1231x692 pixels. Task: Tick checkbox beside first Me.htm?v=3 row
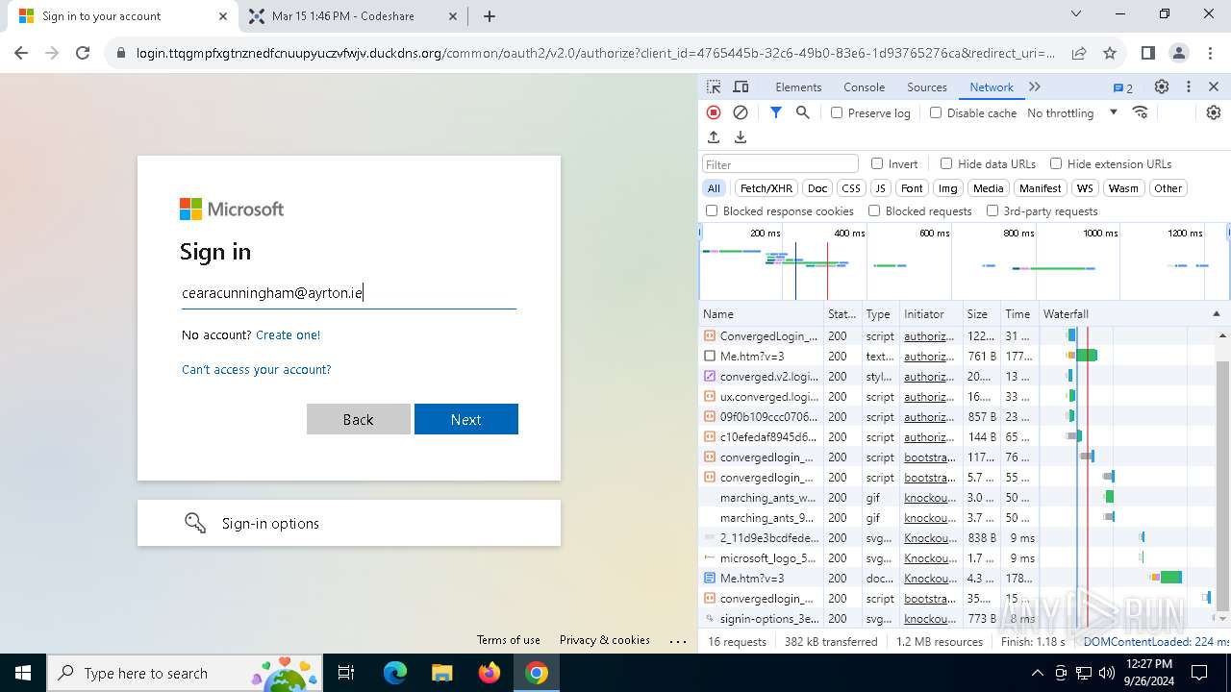[710, 356]
